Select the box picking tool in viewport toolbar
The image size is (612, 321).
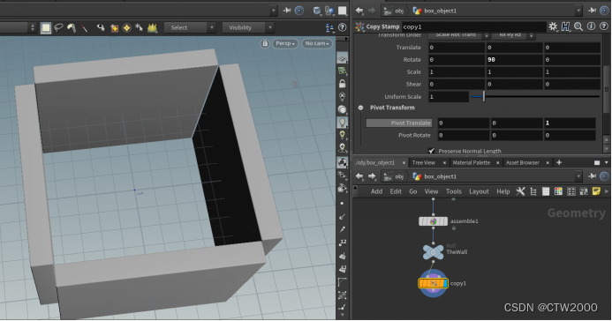(46, 27)
